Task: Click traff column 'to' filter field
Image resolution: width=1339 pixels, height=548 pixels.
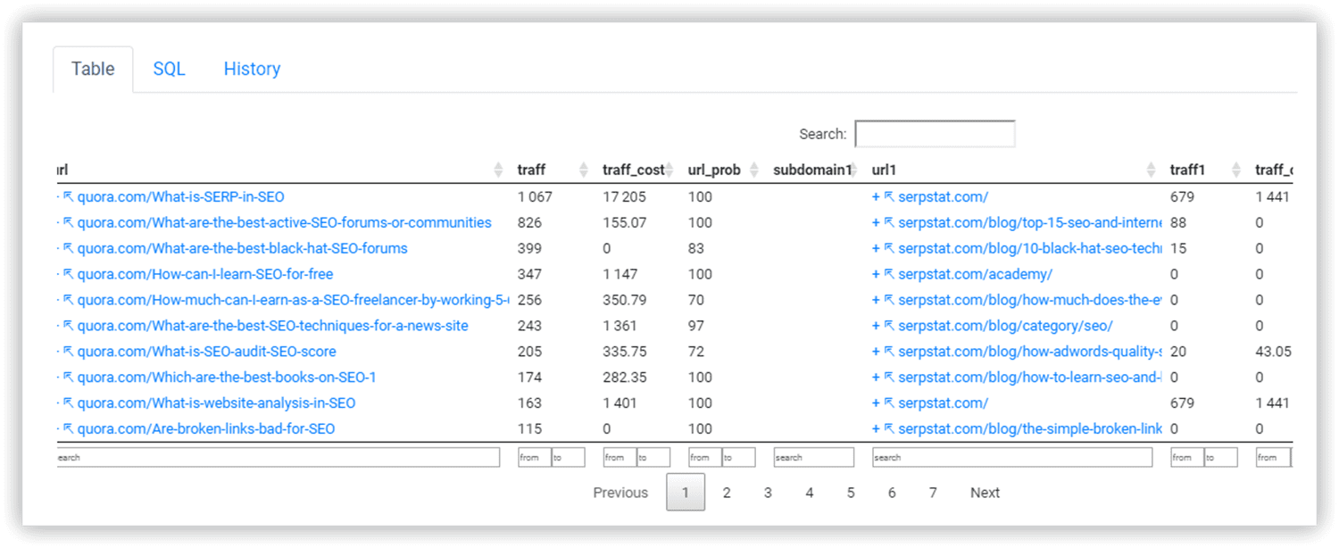Action: [x=568, y=458]
